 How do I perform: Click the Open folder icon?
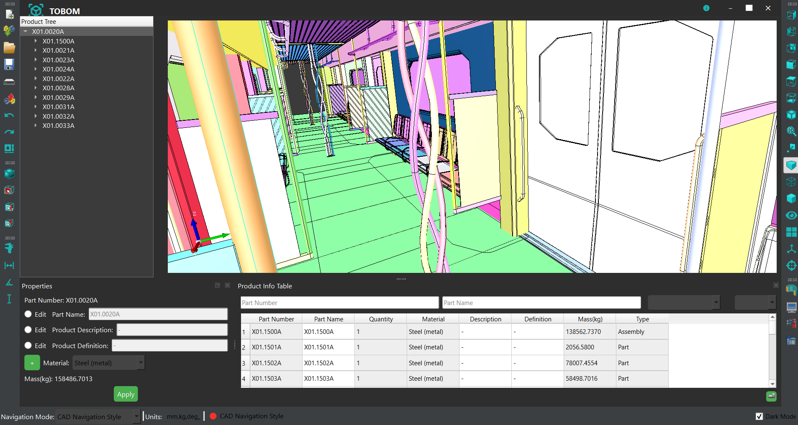click(x=9, y=48)
